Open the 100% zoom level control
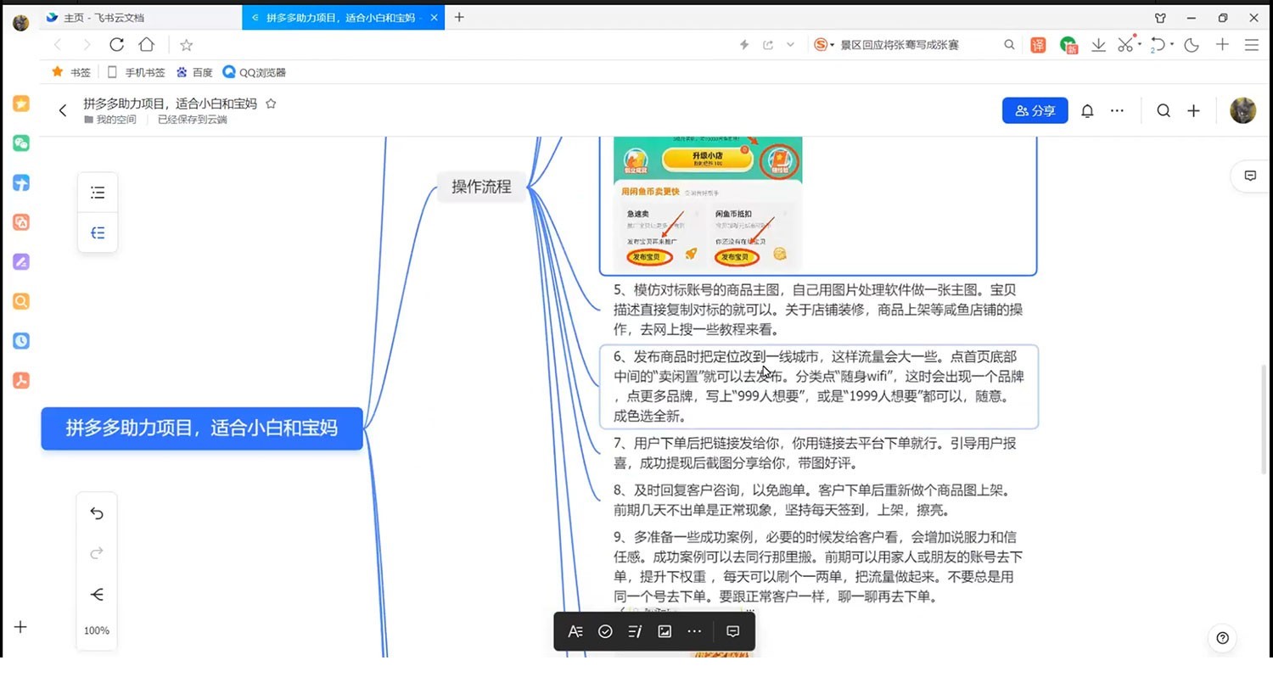Viewport: 1273px width, 677px height. [x=97, y=631]
